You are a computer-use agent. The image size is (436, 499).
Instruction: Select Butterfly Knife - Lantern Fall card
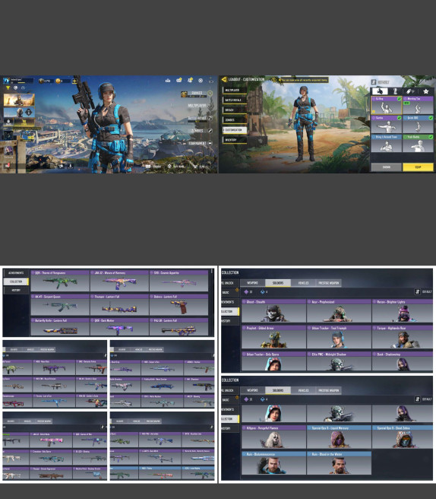(60, 327)
